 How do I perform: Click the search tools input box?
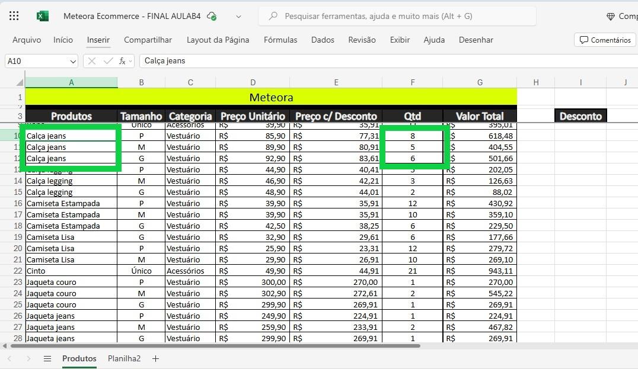point(397,16)
